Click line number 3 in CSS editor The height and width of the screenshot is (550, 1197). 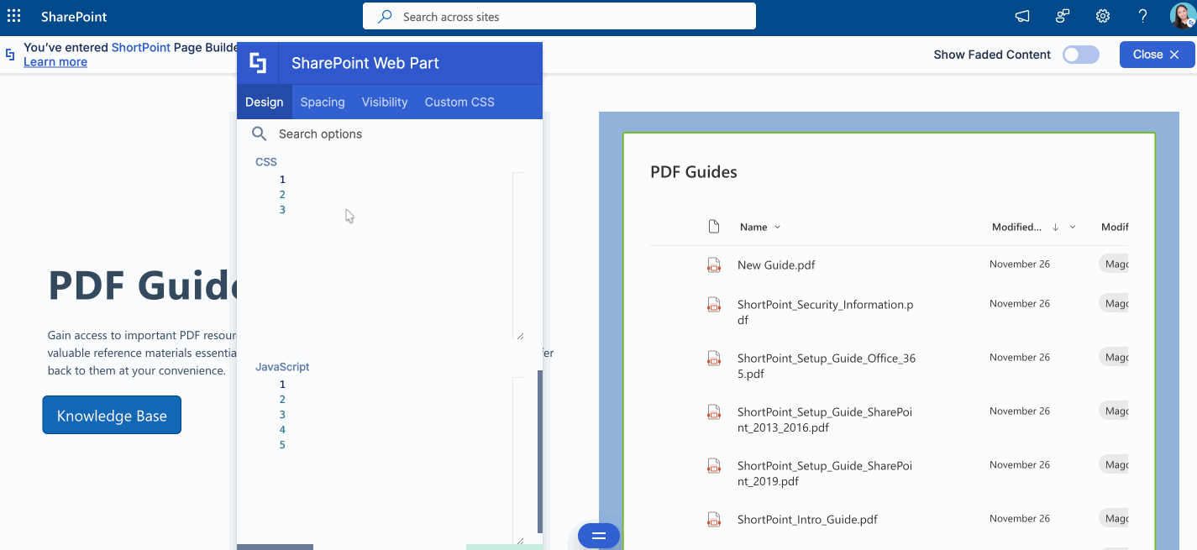pos(282,210)
